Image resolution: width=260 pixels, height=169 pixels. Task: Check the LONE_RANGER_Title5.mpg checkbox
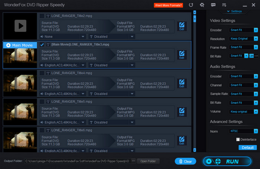[42, 101]
